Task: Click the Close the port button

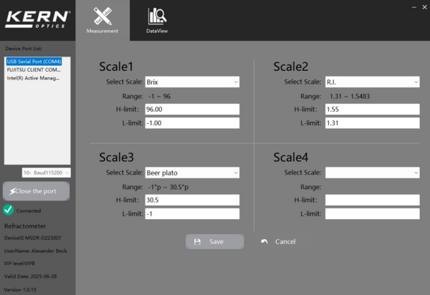Action: 37,191
